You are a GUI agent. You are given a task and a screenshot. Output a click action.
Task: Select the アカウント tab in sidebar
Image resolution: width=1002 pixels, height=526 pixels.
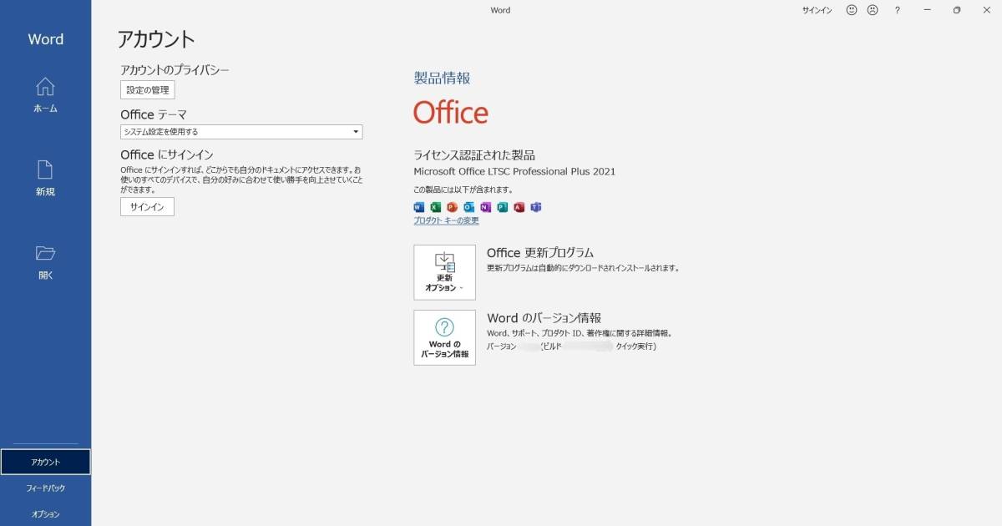(x=45, y=462)
